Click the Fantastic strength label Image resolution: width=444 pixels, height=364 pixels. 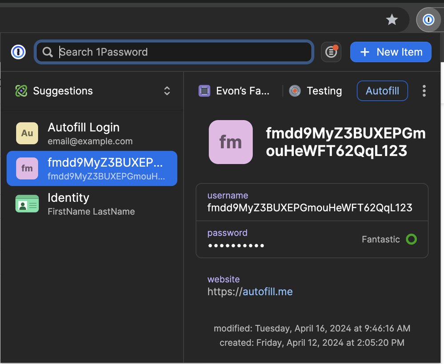click(x=381, y=240)
